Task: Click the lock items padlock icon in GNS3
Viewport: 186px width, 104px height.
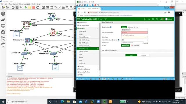Action: coord(63,8)
